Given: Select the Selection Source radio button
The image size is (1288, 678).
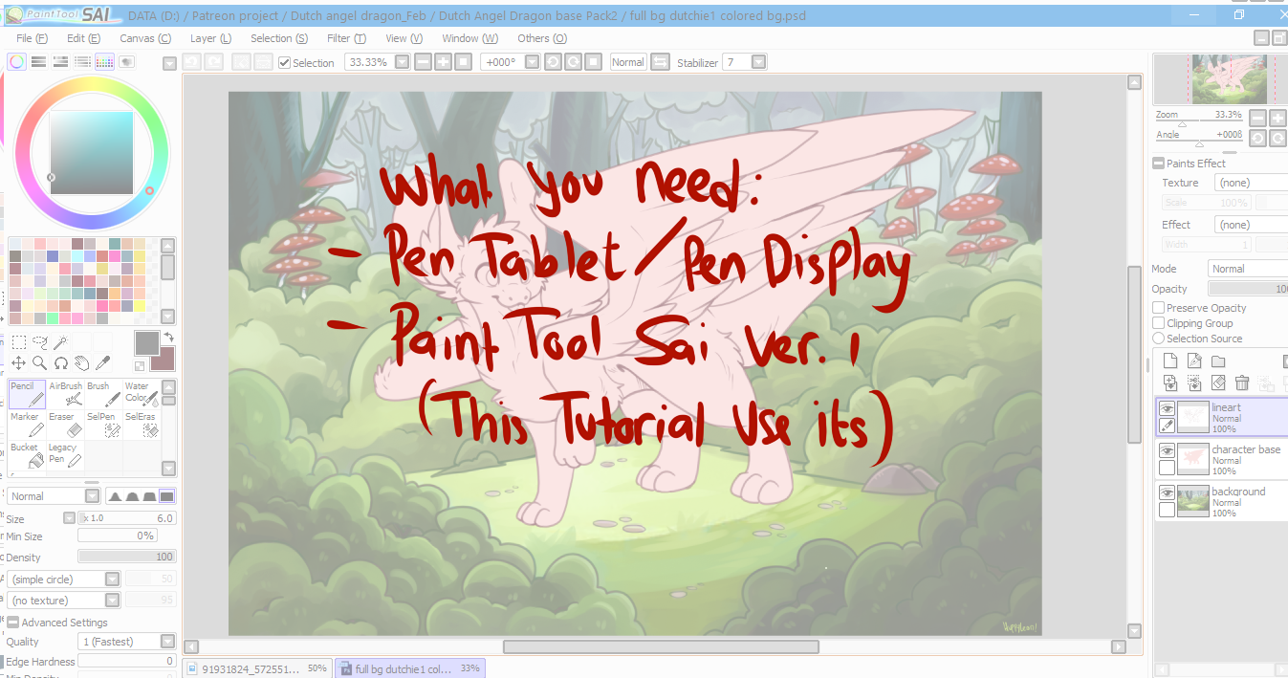Looking at the screenshot, I should (1158, 339).
